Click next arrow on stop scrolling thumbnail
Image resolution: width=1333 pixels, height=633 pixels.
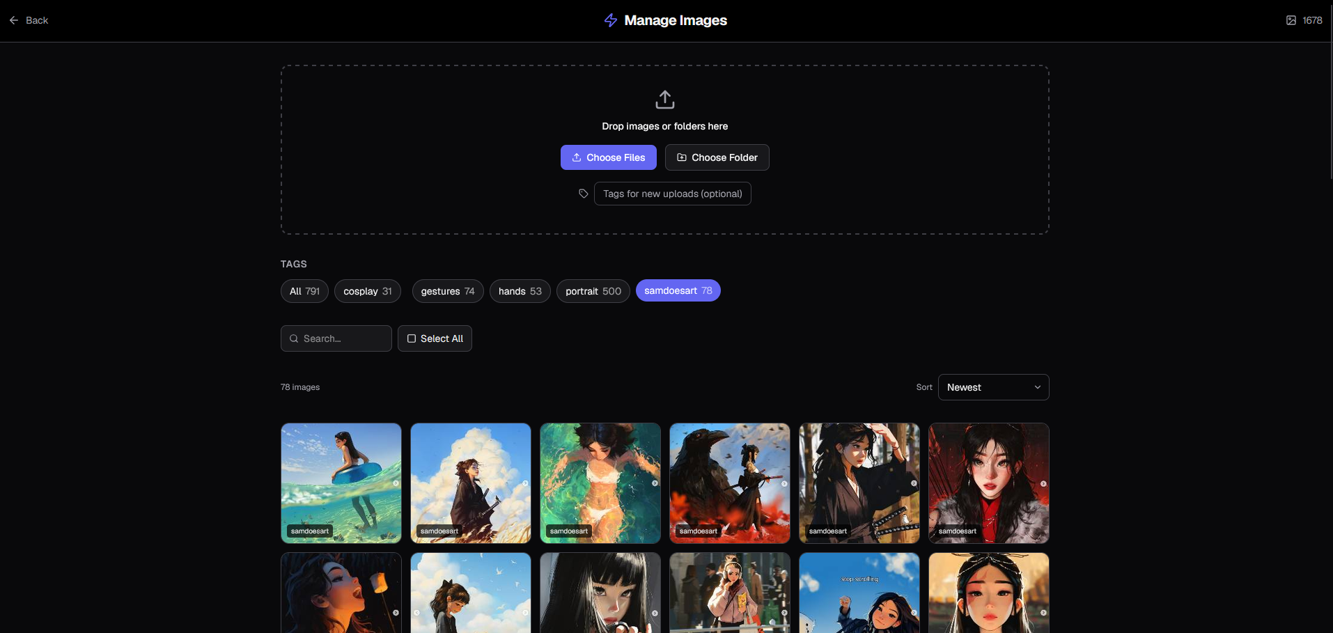(914, 613)
